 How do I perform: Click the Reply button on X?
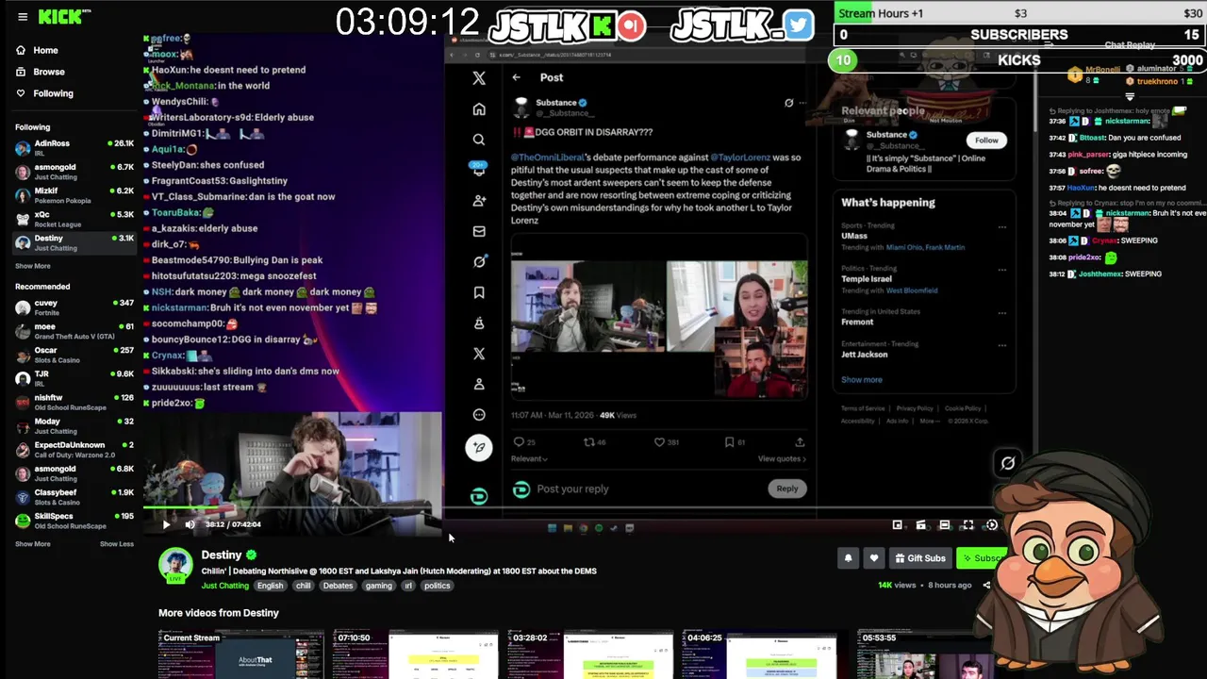click(x=787, y=489)
